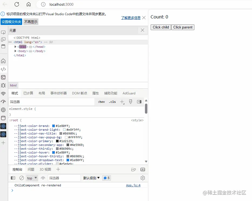Image resolution: width=252 pixels, height=201 pixels.
Task: Open second React DevTools atom icon
Action: pos(3,134)
